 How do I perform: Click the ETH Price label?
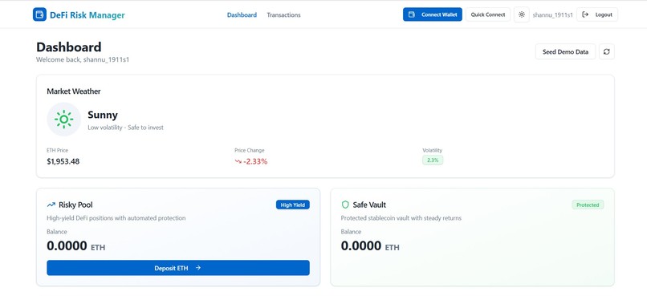(57, 151)
